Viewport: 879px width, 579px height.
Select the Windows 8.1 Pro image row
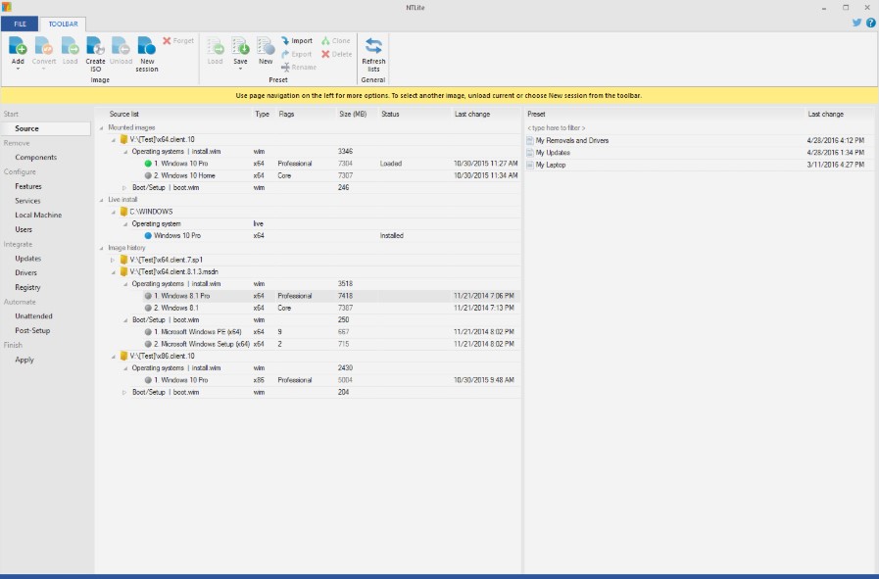(x=185, y=296)
